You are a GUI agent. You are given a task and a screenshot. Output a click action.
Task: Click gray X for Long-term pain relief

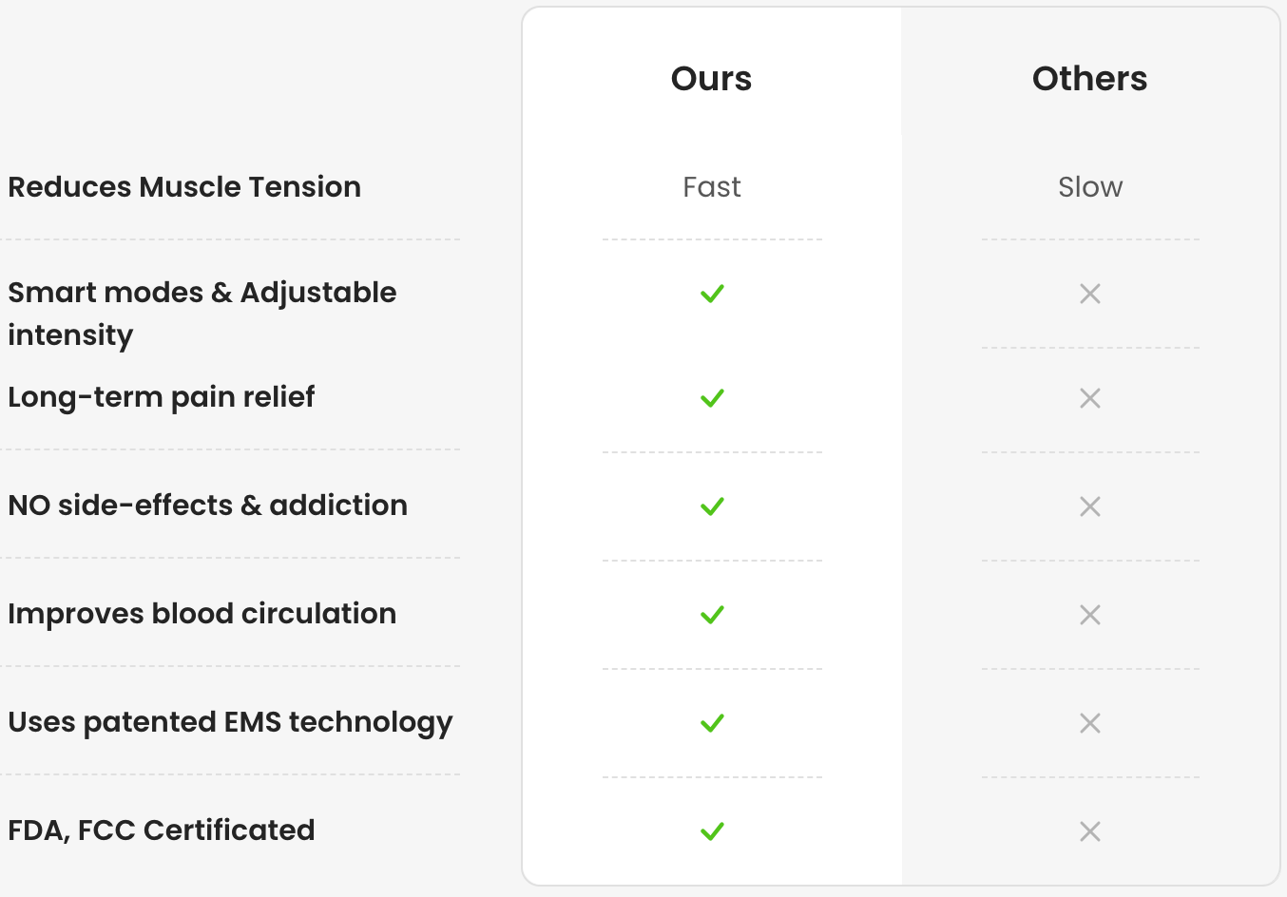[x=1090, y=398]
